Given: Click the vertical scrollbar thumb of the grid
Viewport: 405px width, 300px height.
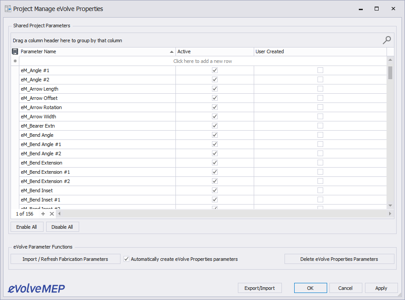Looking at the screenshot, I should point(390,73).
